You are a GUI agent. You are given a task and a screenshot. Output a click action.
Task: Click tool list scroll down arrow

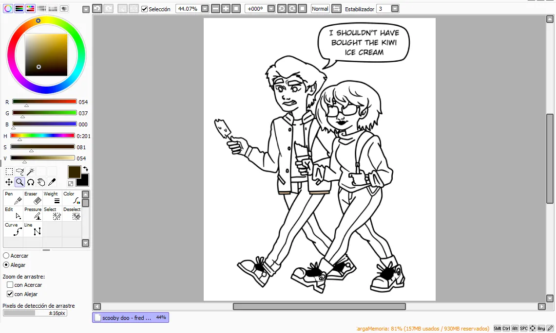tap(85, 243)
